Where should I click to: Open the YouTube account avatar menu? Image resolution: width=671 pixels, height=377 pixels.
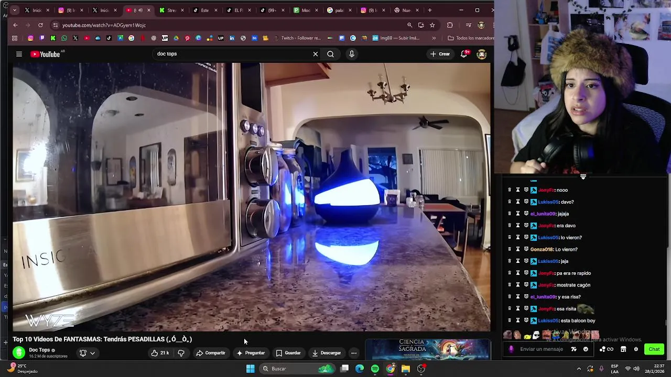coord(482,54)
